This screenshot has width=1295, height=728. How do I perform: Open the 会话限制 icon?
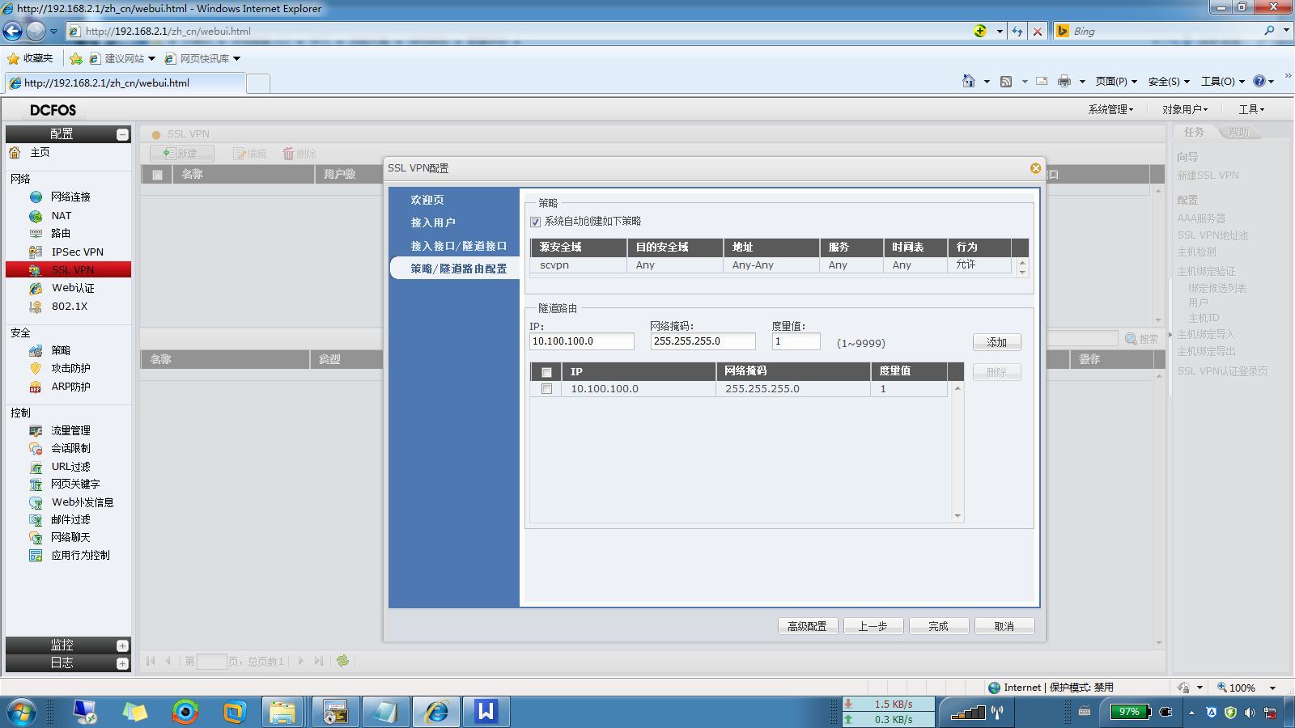click(36, 448)
